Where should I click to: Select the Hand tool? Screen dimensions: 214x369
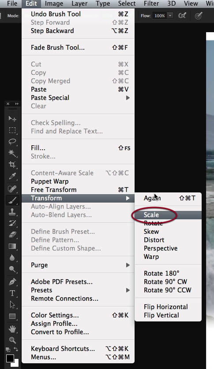point(12,328)
